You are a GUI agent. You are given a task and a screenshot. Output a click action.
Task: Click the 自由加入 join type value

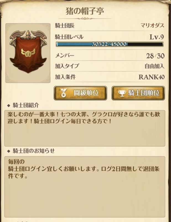154,66
